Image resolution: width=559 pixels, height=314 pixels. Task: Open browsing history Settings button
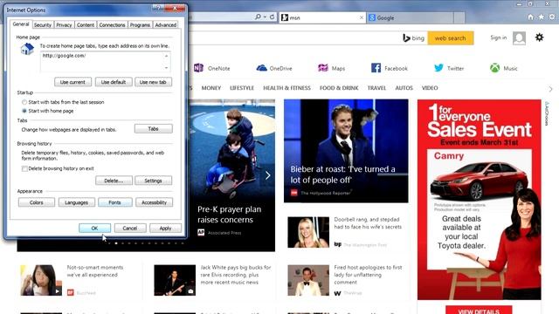pyautogui.click(x=154, y=181)
